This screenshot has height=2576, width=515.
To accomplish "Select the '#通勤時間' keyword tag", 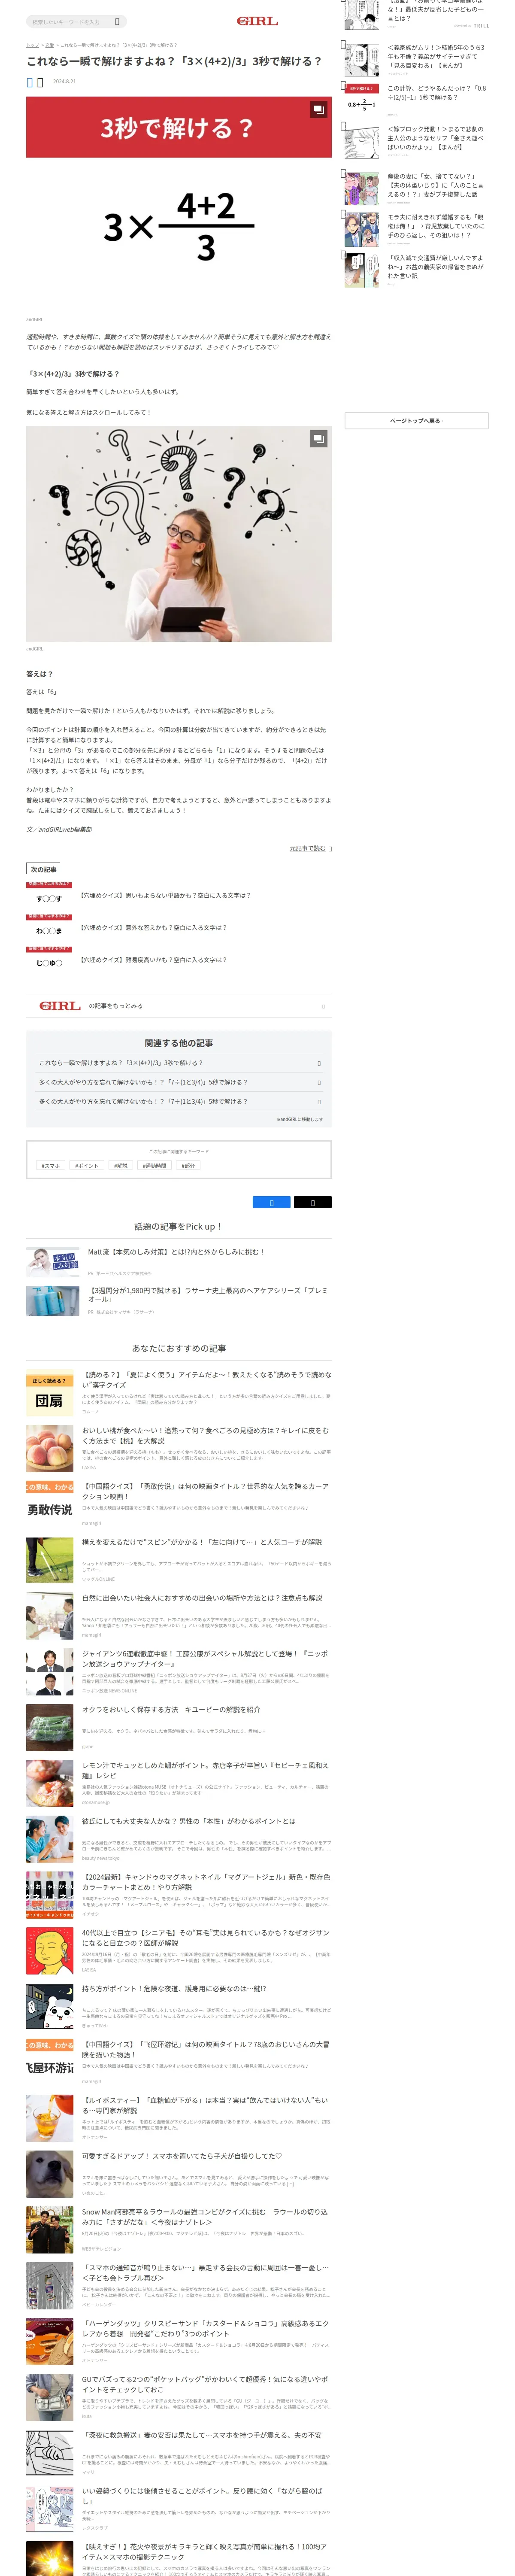I will pyautogui.click(x=155, y=1165).
